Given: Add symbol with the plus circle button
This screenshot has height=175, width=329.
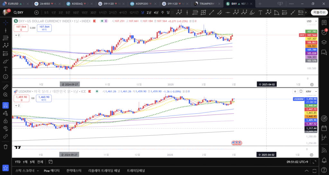Looking at the screenshot, I should click(x=37, y=13).
